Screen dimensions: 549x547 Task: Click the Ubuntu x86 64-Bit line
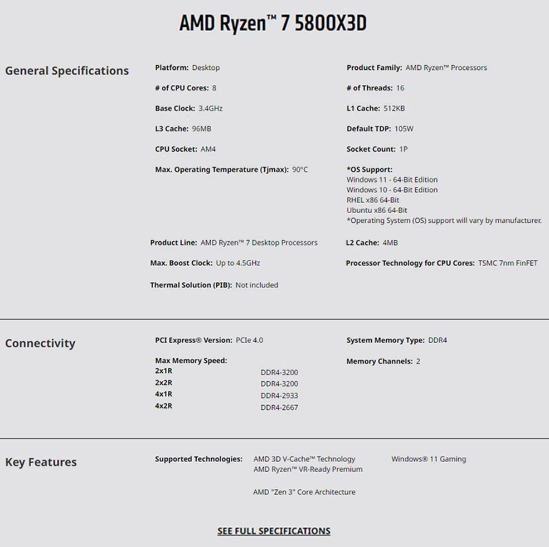[x=377, y=210]
